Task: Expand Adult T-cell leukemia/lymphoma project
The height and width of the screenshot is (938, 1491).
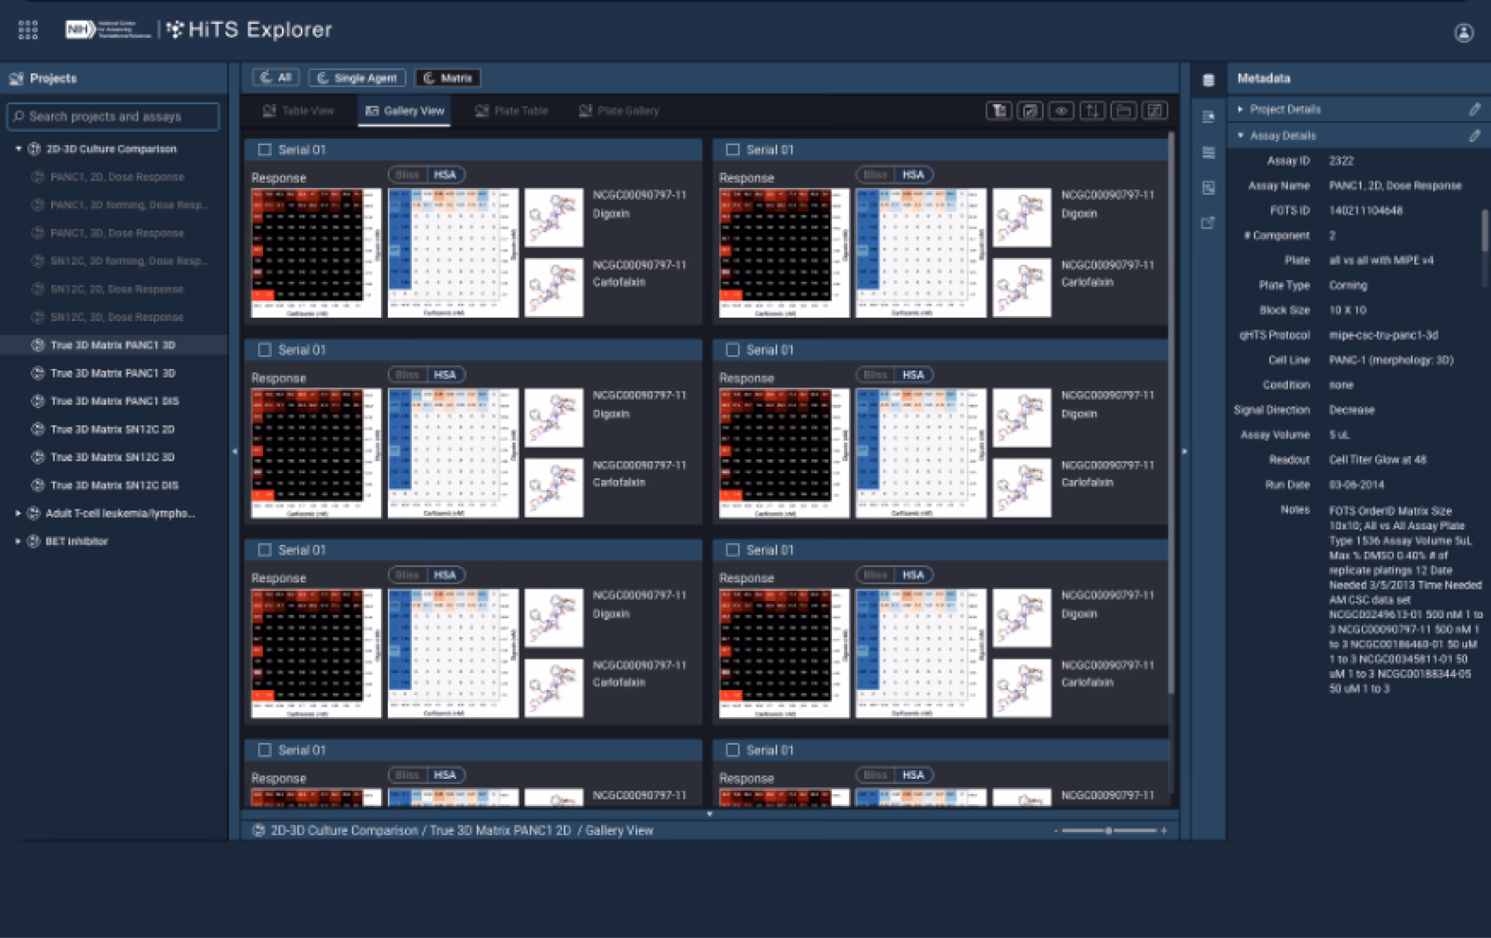Action: point(18,513)
